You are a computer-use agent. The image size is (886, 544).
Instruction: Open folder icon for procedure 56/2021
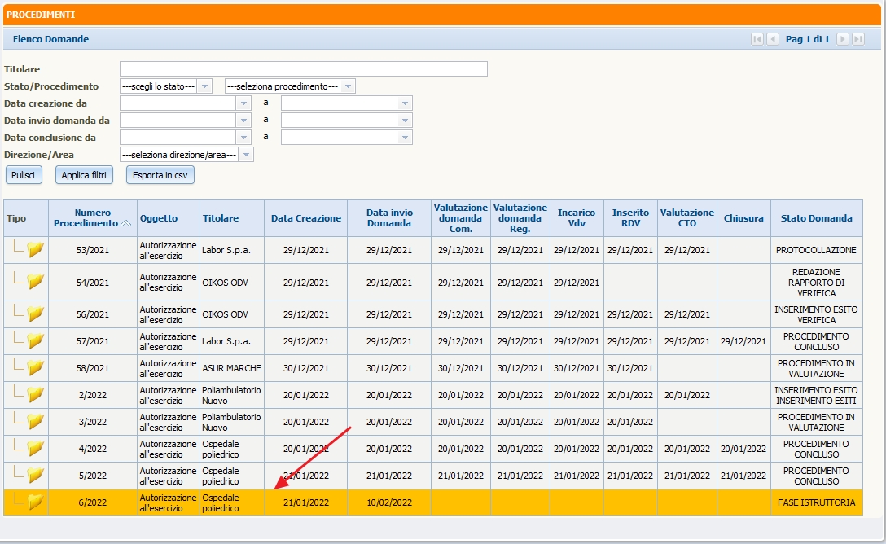tap(35, 314)
